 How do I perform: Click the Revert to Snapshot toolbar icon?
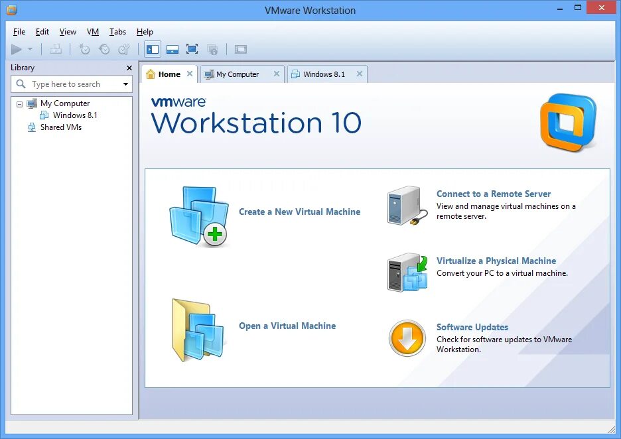(x=104, y=49)
